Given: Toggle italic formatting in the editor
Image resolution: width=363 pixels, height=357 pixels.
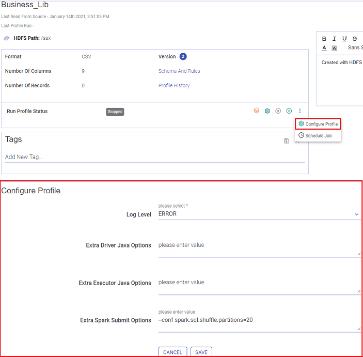Looking at the screenshot, I should (x=334, y=39).
